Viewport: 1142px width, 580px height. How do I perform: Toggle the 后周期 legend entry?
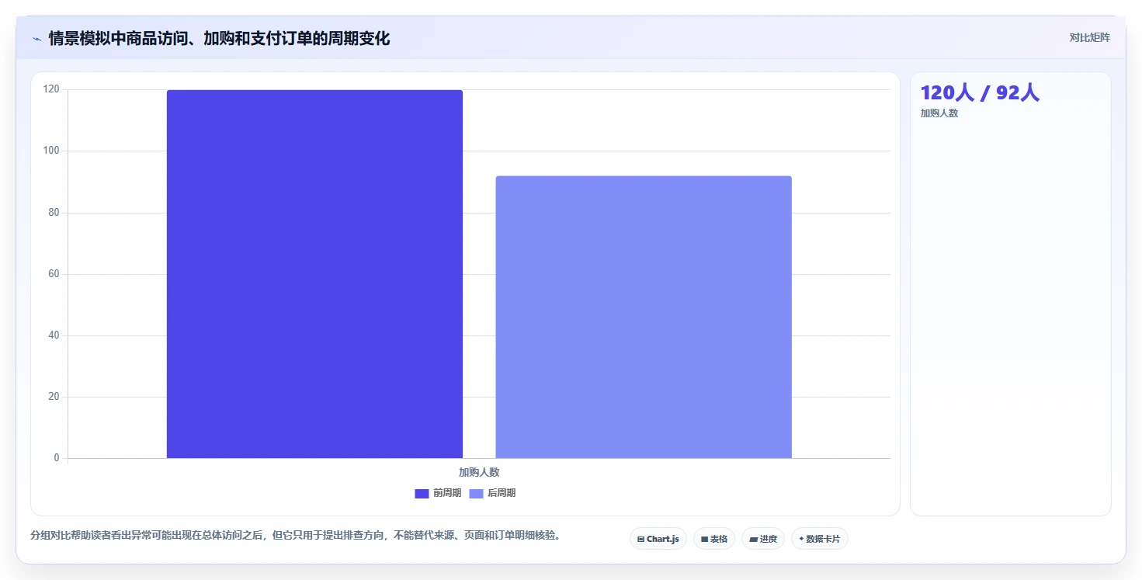(x=492, y=493)
